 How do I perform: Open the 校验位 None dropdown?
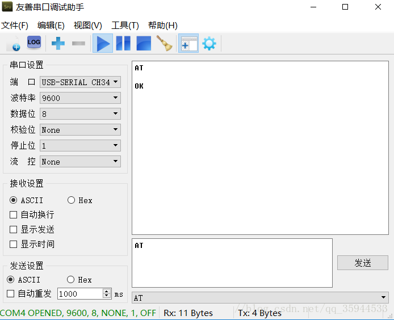(x=80, y=129)
